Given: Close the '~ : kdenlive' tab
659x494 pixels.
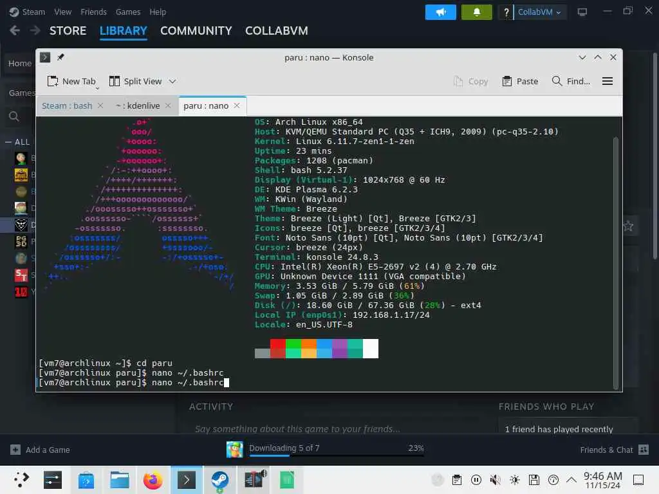Looking at the screenshot, I should [168, 105].
